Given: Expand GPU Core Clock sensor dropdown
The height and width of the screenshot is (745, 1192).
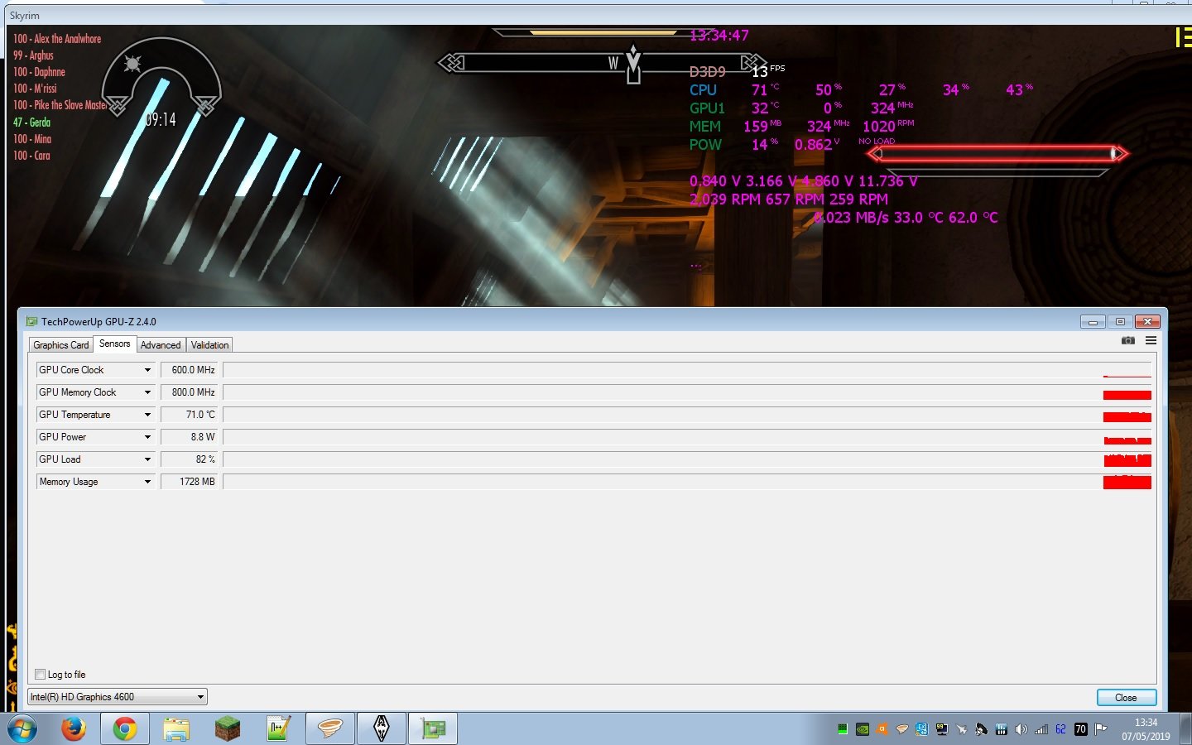Looking at the screenshot, I should 148,370.
